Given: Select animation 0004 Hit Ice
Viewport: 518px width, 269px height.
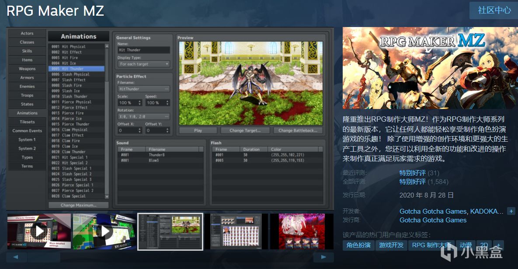Looking at the screenshot, I should point(76,63).
